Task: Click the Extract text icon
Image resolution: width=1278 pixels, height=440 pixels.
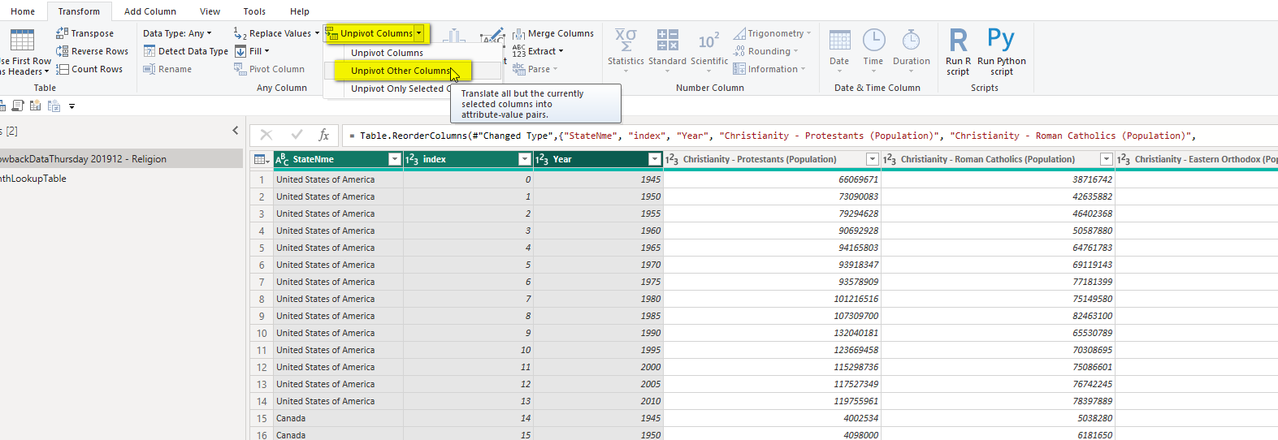Action: tap(519, 51)
